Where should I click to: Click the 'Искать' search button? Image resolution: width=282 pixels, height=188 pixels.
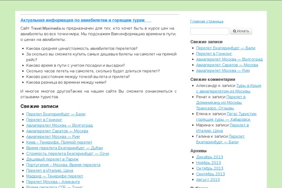click(x=241, y=31)
